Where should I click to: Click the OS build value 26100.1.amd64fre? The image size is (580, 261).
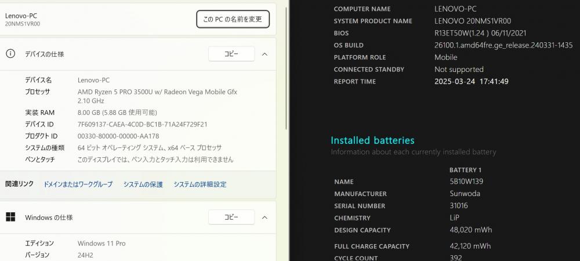tap(503, 45)
